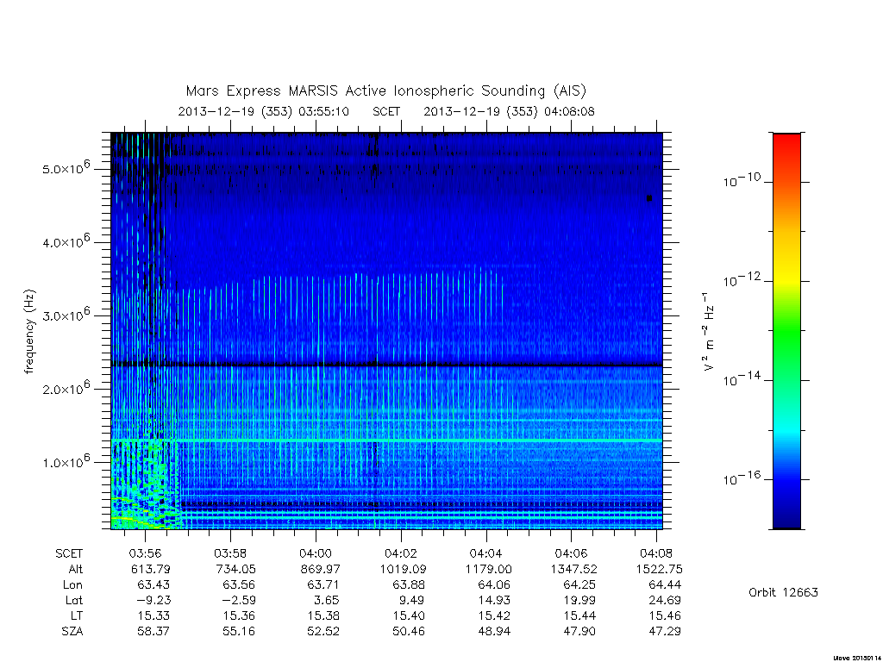Select the end time 04:08:08 label
The width and height of the screenshot is (883, 662).
(x=569, y=111)
